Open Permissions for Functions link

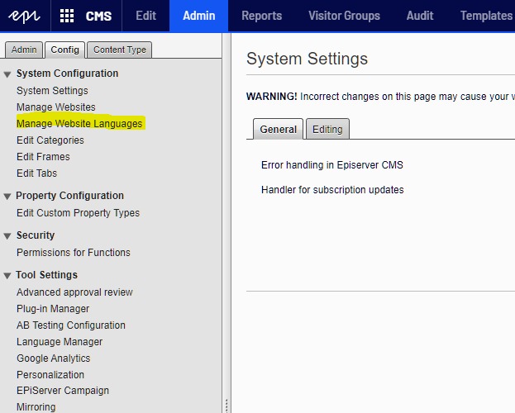pyautogui.click(x=74, y=253)
